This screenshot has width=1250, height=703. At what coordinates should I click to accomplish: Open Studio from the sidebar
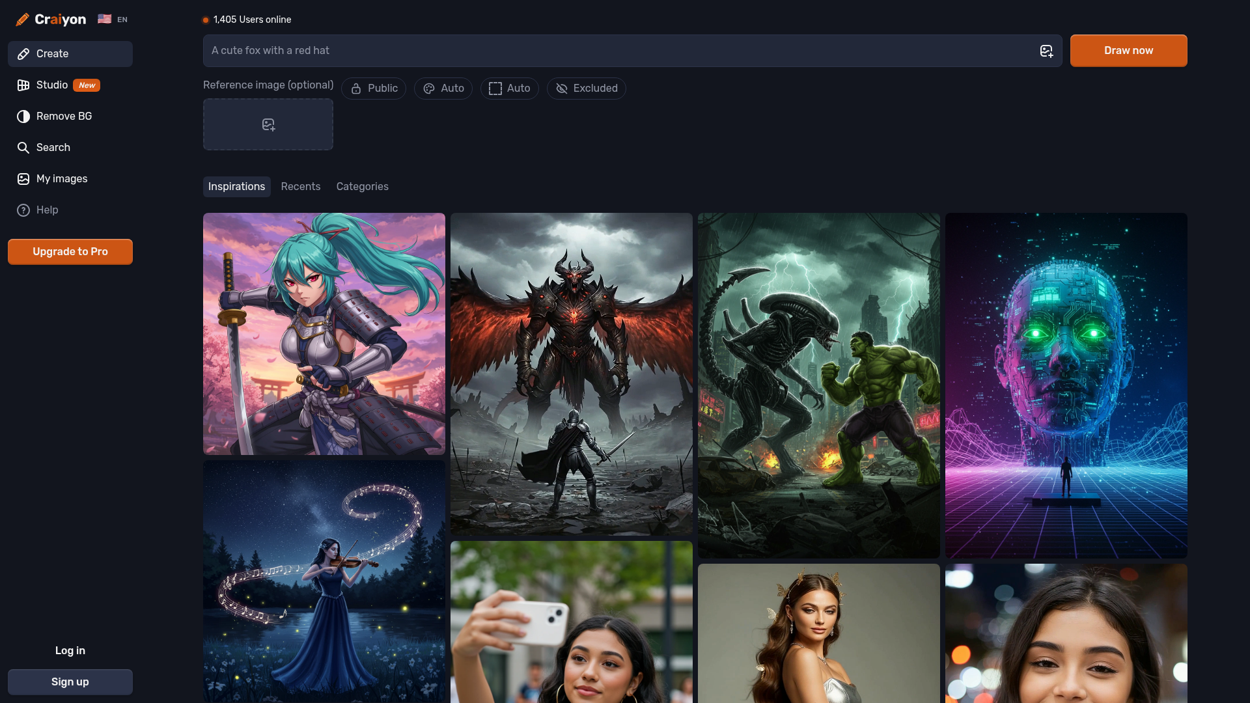click(x=70, y=85)
